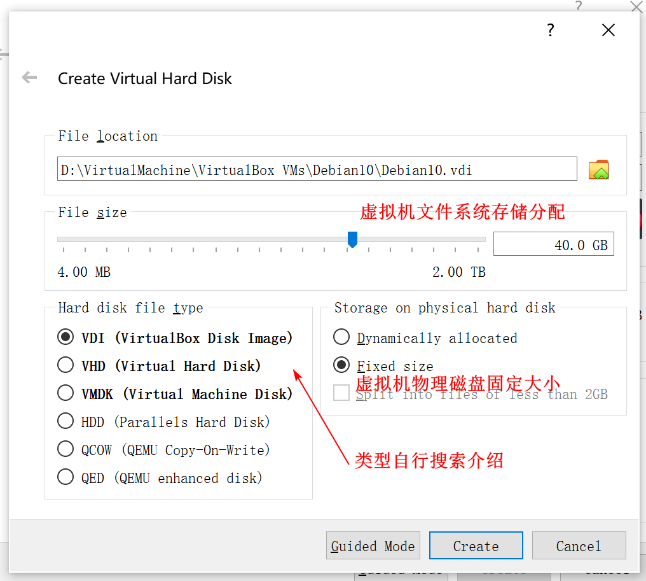Choose QED (QEMU enhanced disk) type
The width and height of the screenshot is (646, 581).
point(160,478)
